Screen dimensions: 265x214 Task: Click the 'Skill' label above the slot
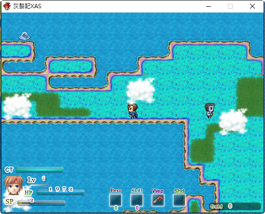click(x=137, y=190)
